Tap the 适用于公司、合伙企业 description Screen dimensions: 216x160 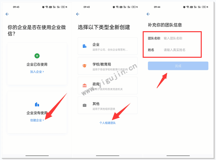tap(110, 49)
